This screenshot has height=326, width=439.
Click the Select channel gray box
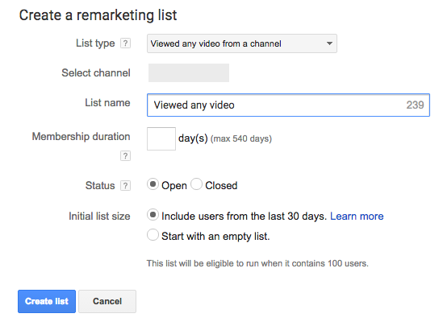(x=189, y=73)
